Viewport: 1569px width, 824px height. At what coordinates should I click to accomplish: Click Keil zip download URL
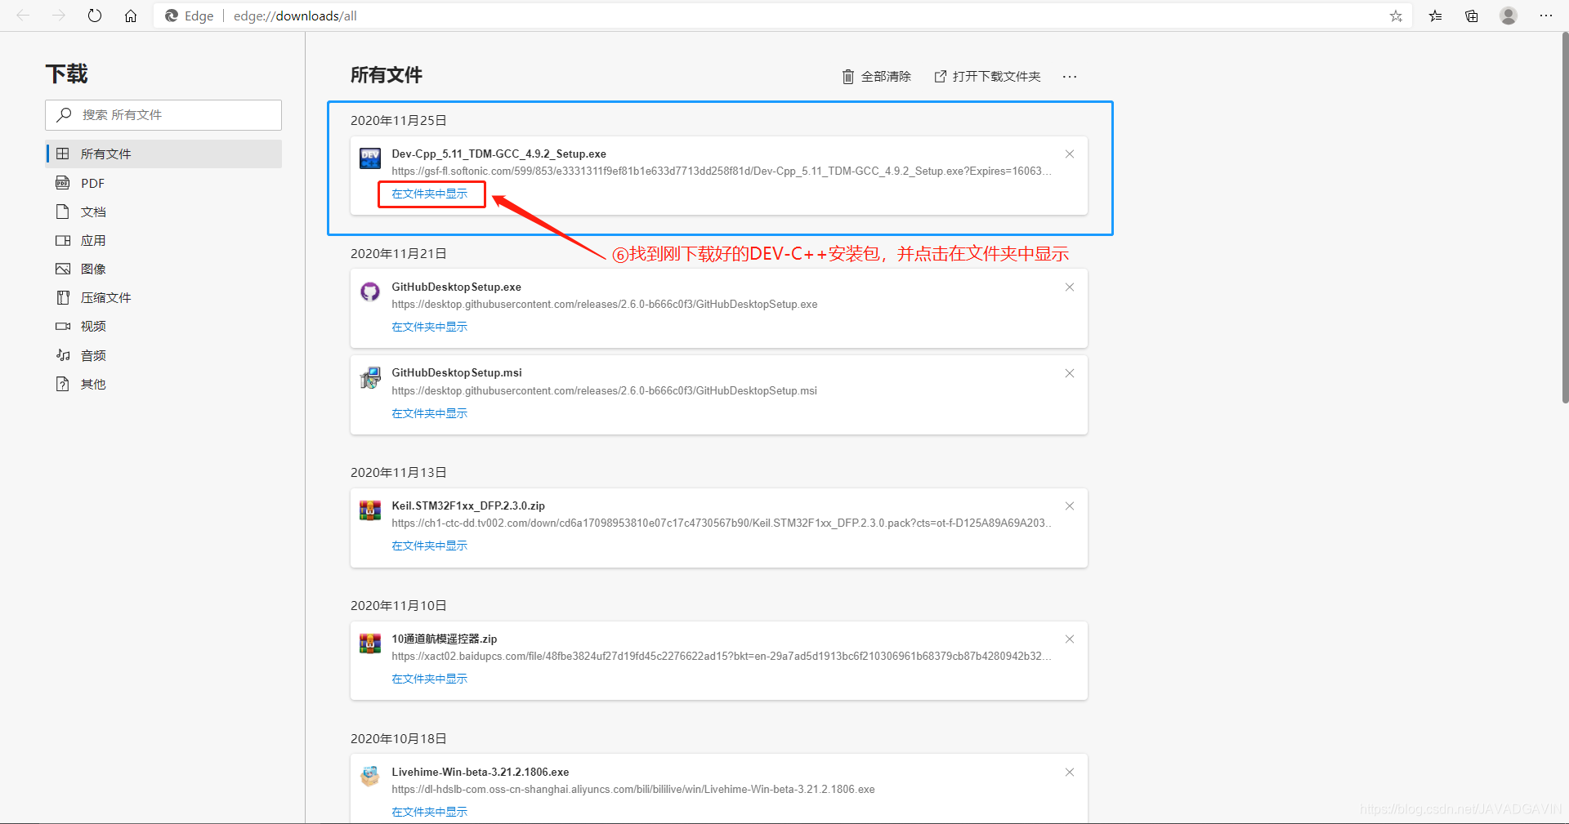coord(721,523)
